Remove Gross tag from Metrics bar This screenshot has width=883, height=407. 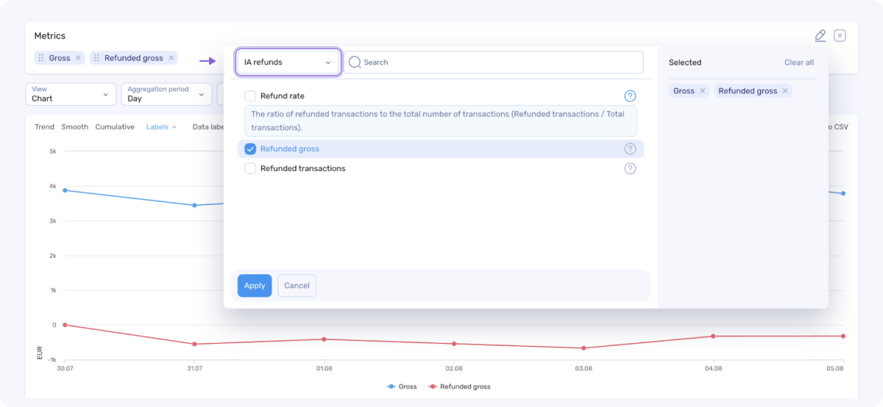(78, 58)
